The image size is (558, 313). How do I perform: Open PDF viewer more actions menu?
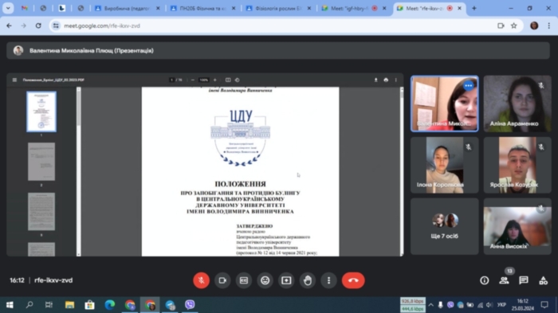coord(395,80)
